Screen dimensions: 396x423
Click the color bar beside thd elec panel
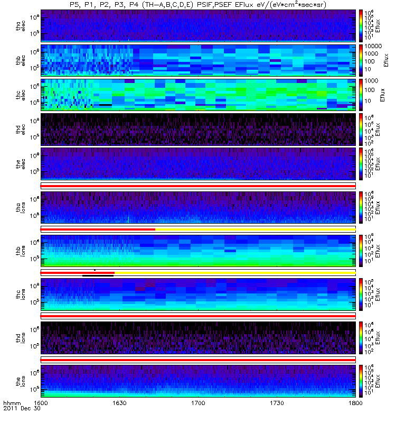[x=361, y=130]
